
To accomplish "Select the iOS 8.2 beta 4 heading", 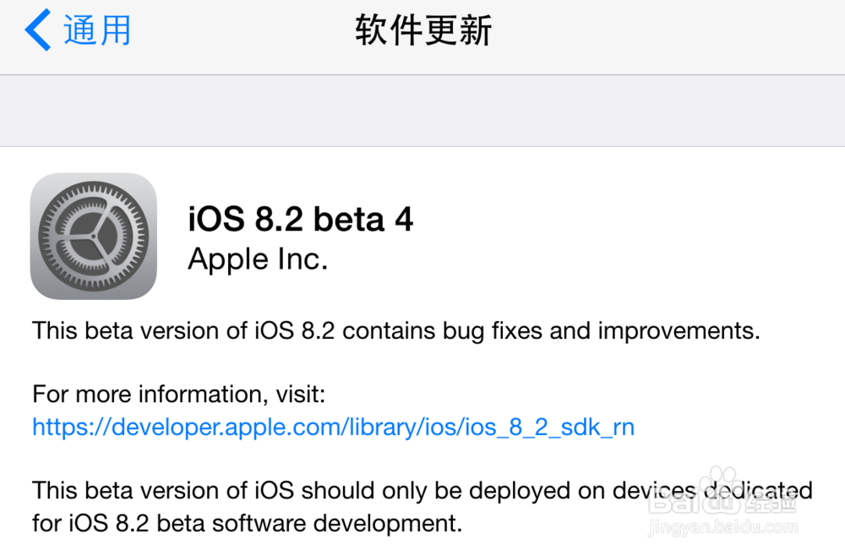I will click(x=300, y=220).
